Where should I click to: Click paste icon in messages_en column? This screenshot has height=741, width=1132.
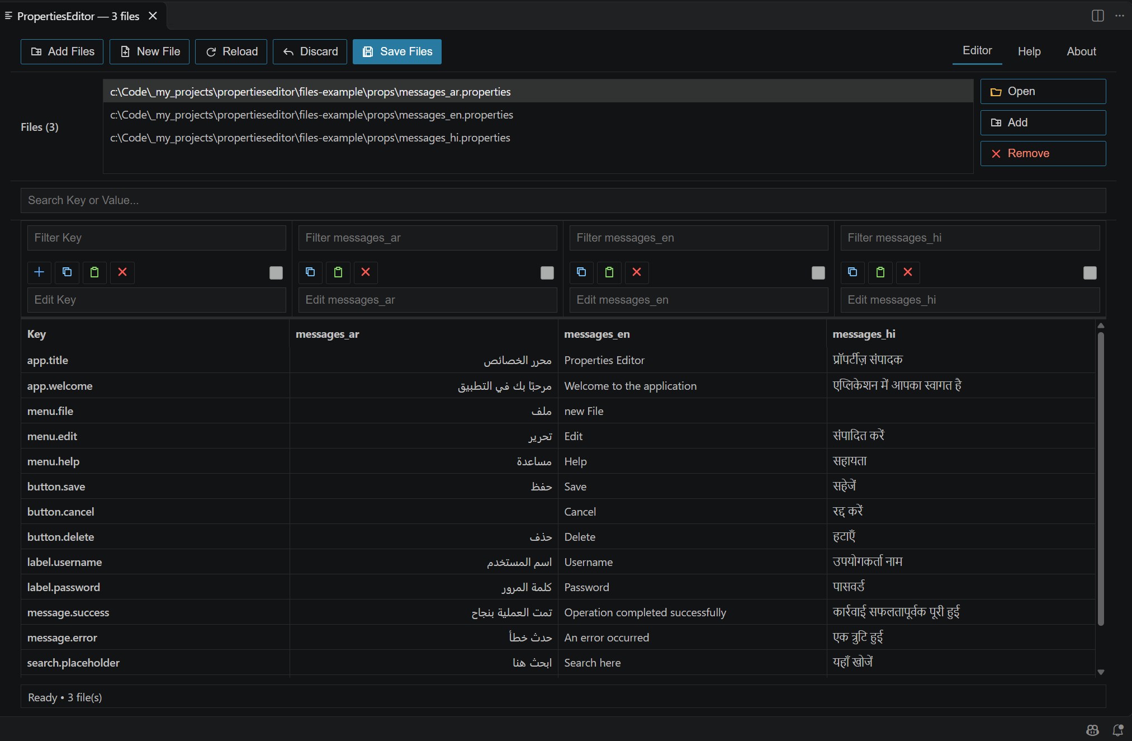pyautogui.click(x=609, y=272)
